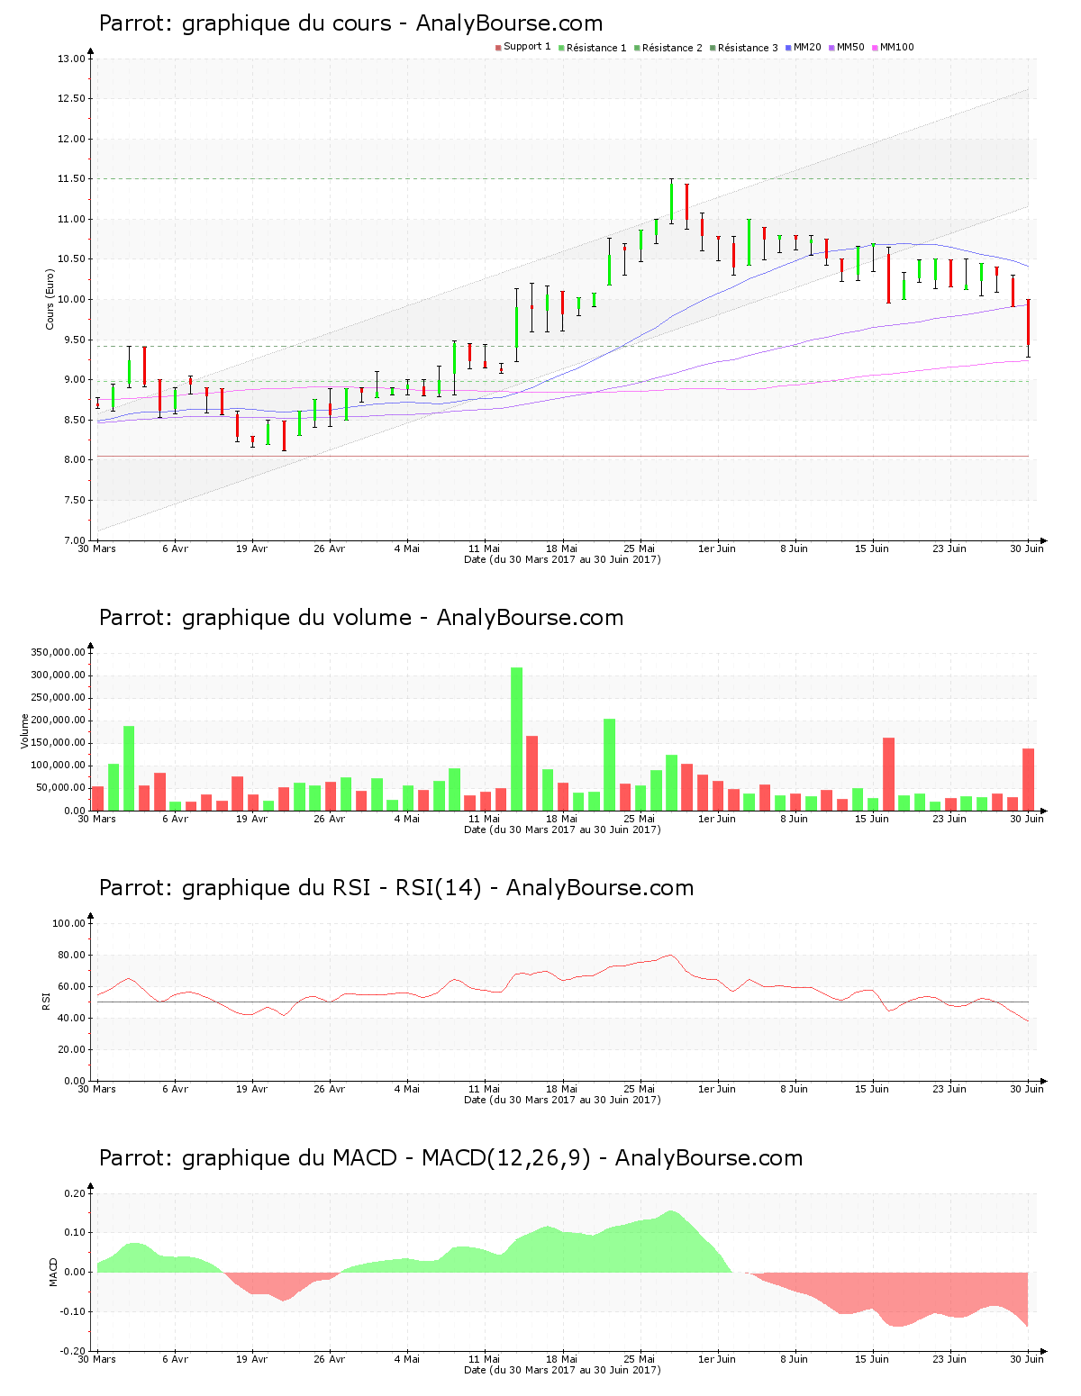Click the date range caption under volume chart

562,829
